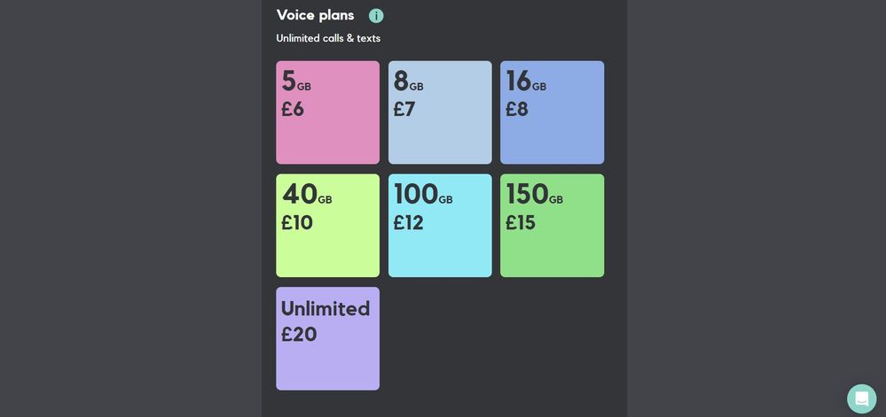The height and width of the screenshot is (417, 886).
Task: Click the Voice plans heading
Action: pos(316,15)
